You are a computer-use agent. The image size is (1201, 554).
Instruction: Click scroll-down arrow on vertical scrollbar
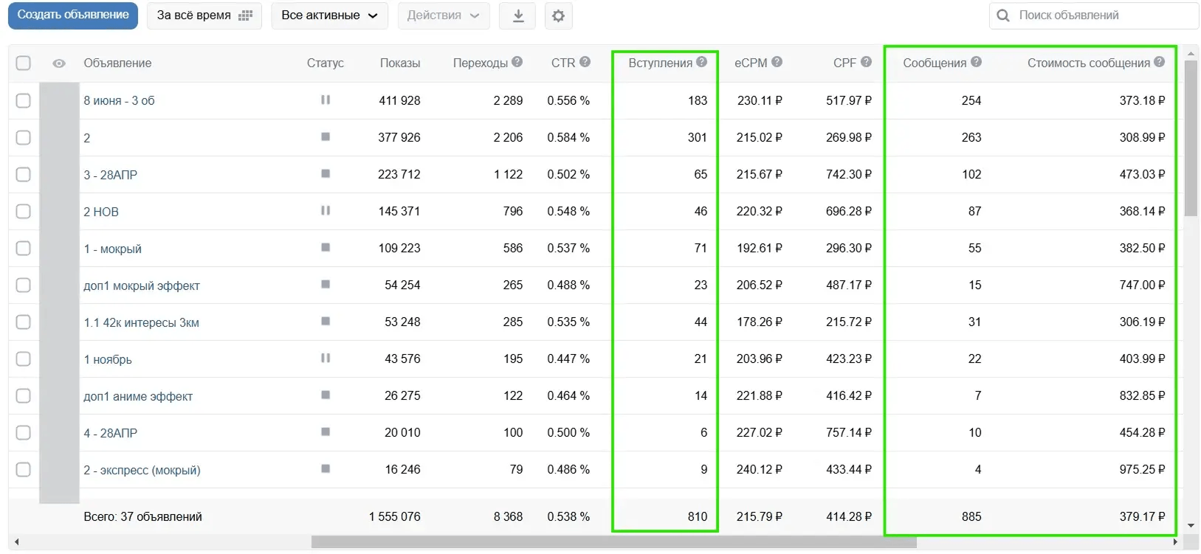pos(1191,525)
